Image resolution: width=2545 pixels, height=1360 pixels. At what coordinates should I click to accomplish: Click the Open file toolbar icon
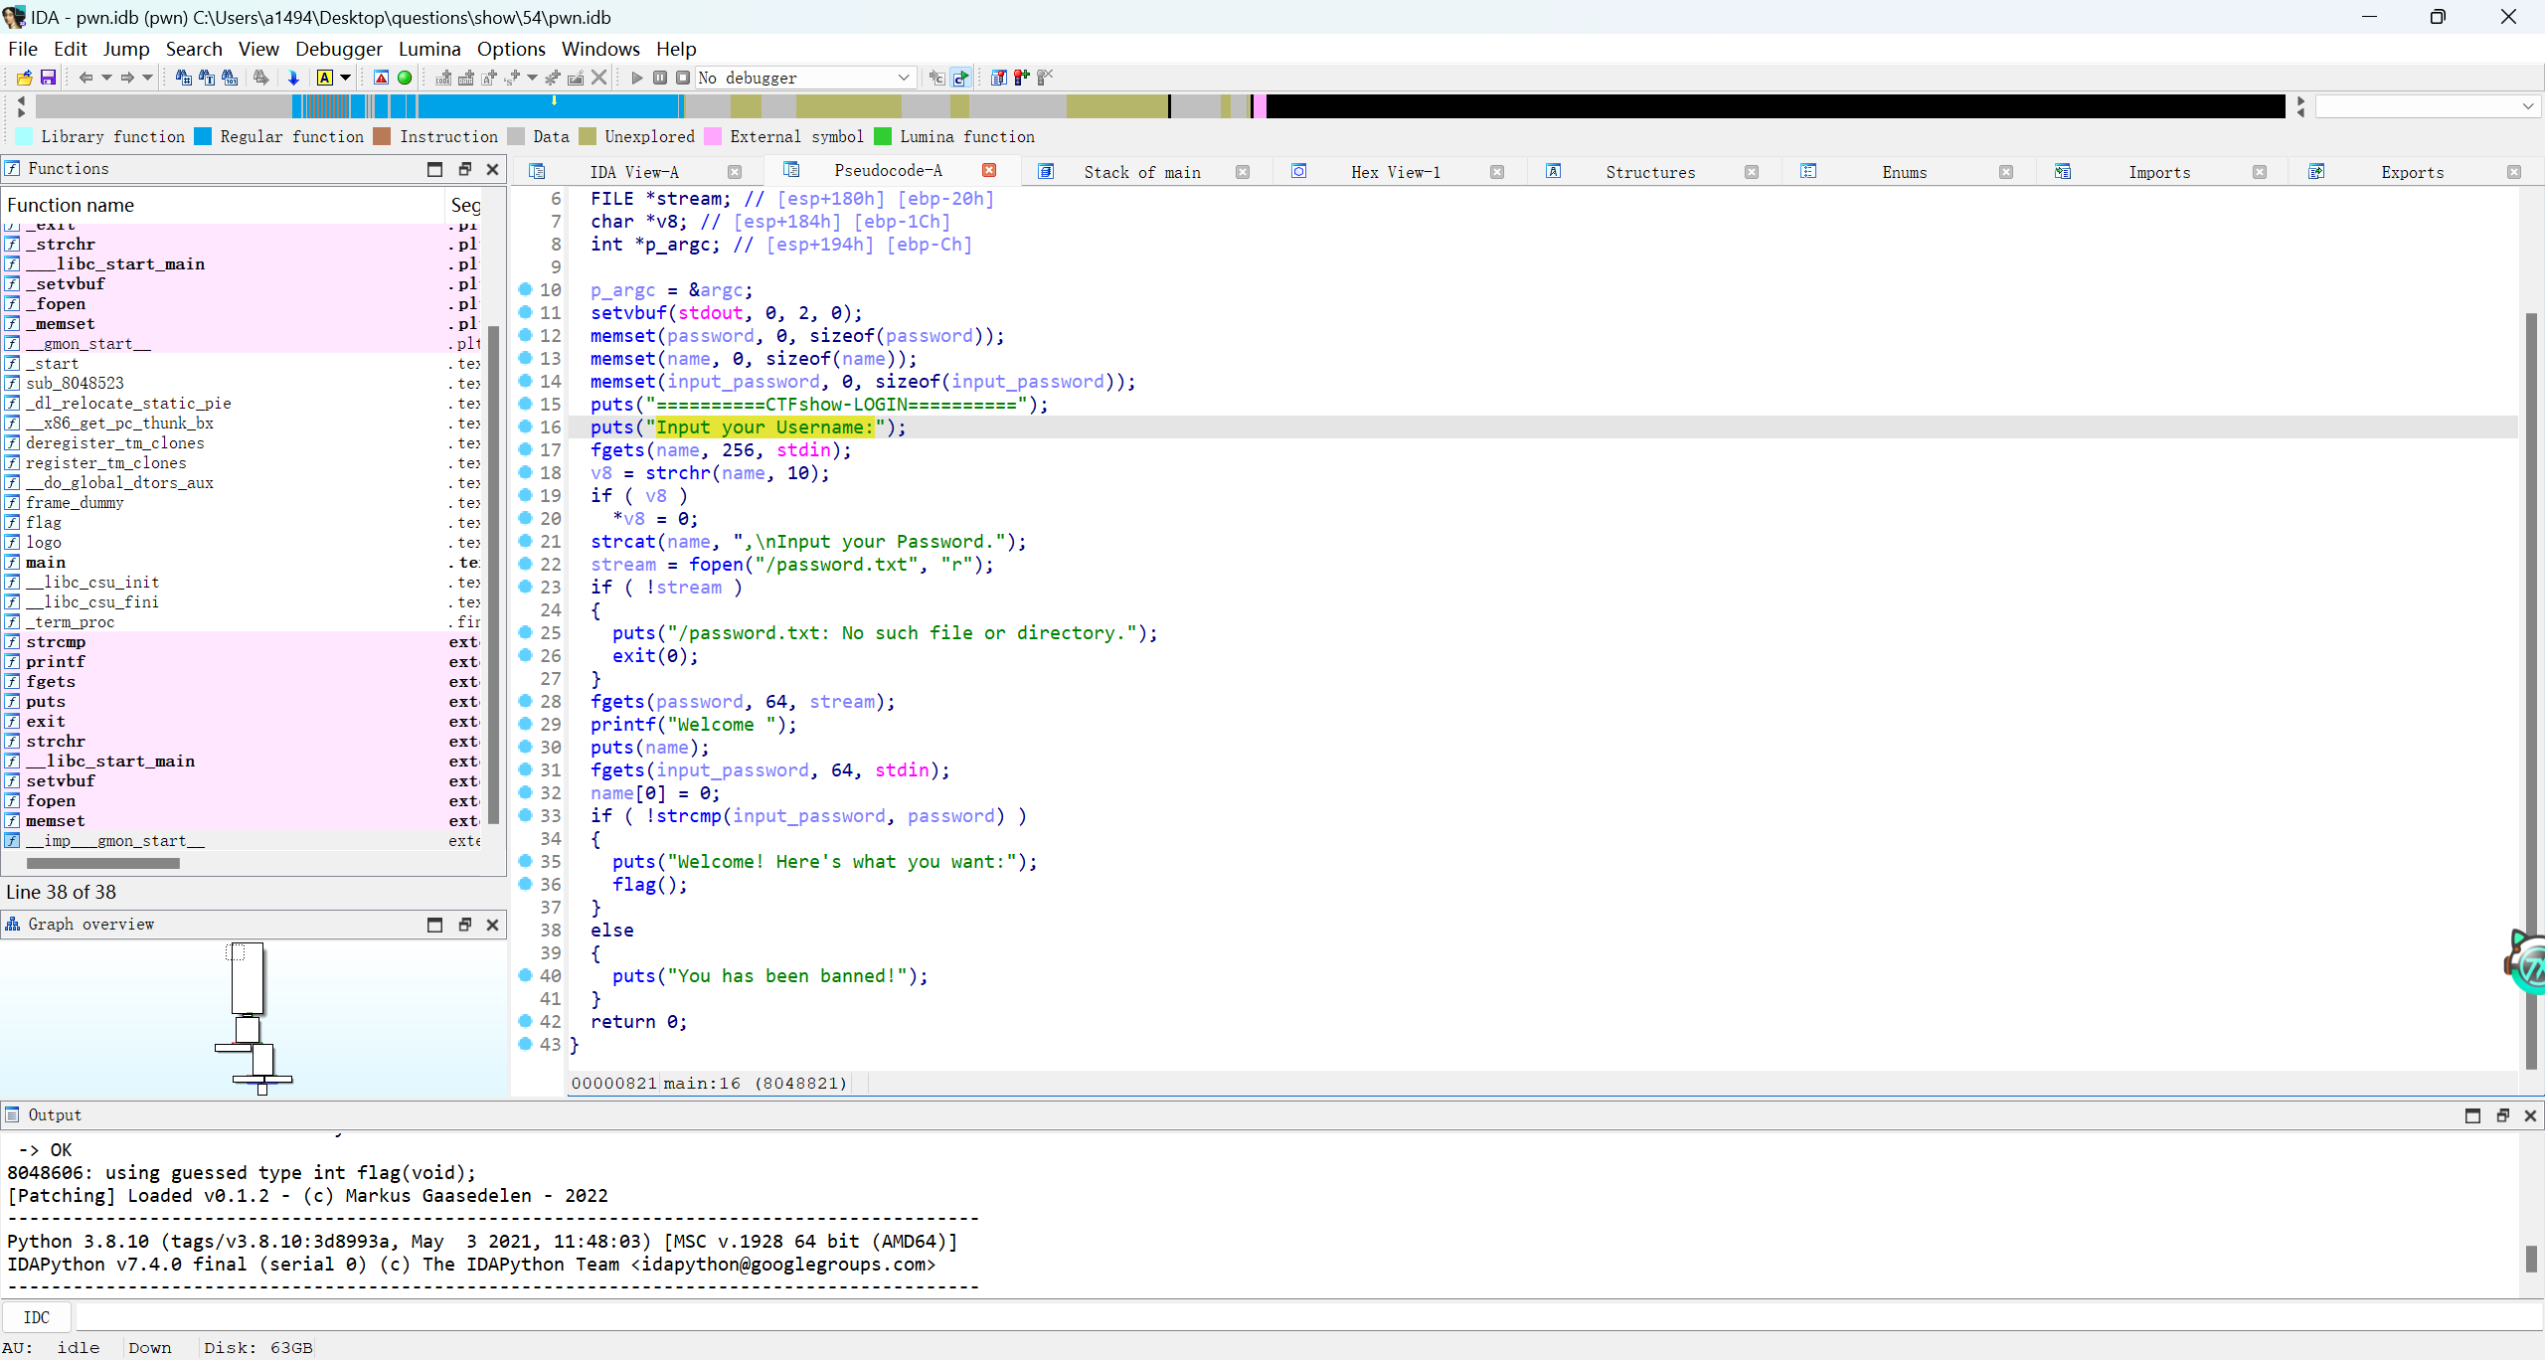pos(24,78)
